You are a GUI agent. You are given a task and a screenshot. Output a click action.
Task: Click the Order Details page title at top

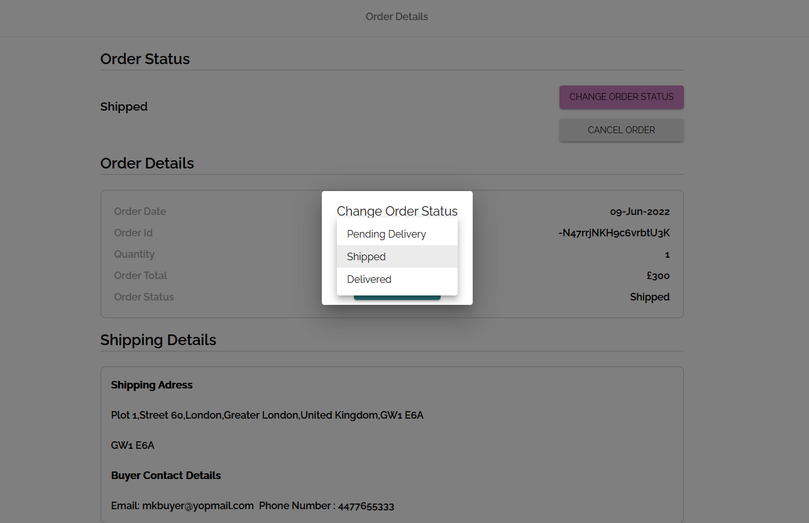[397, 17]
